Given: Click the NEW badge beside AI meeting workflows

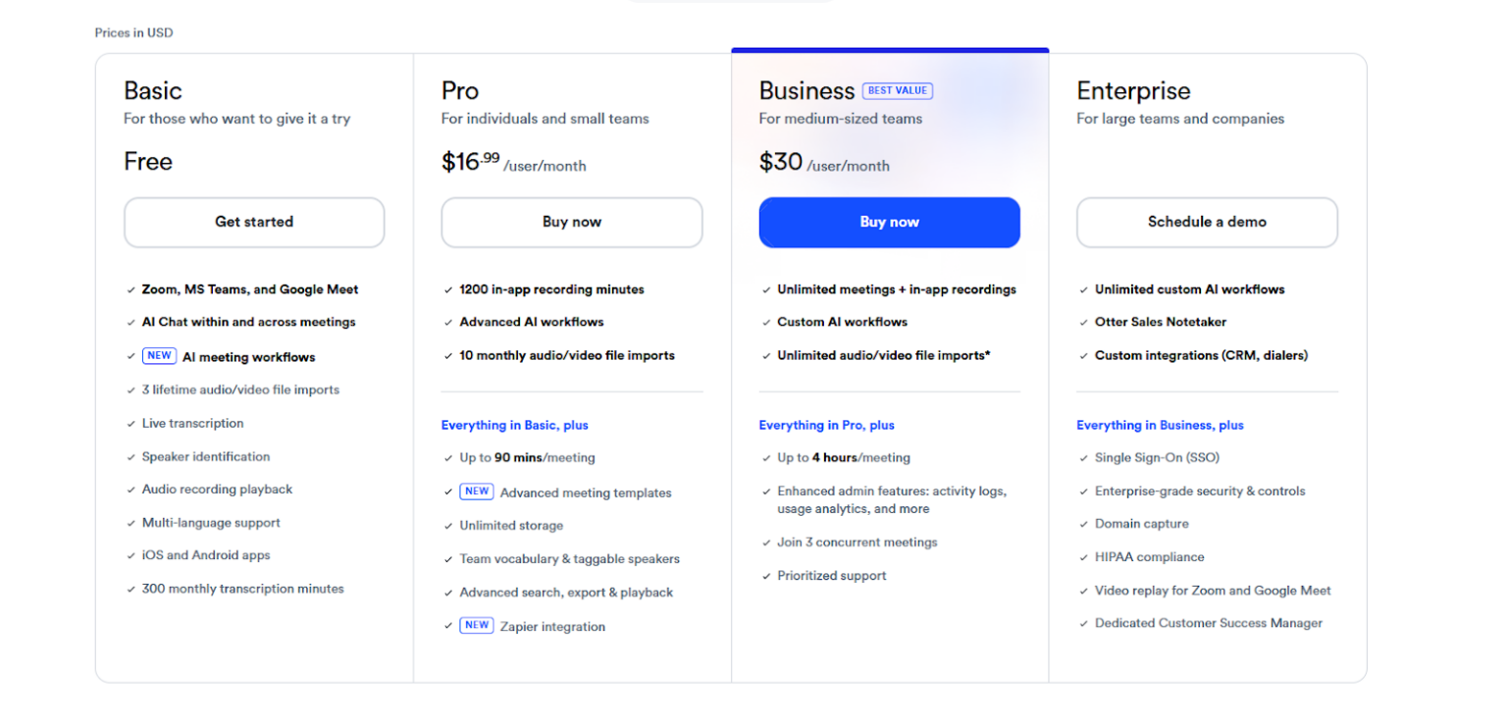Looking at the screenshot, I should tap(159, 356).
